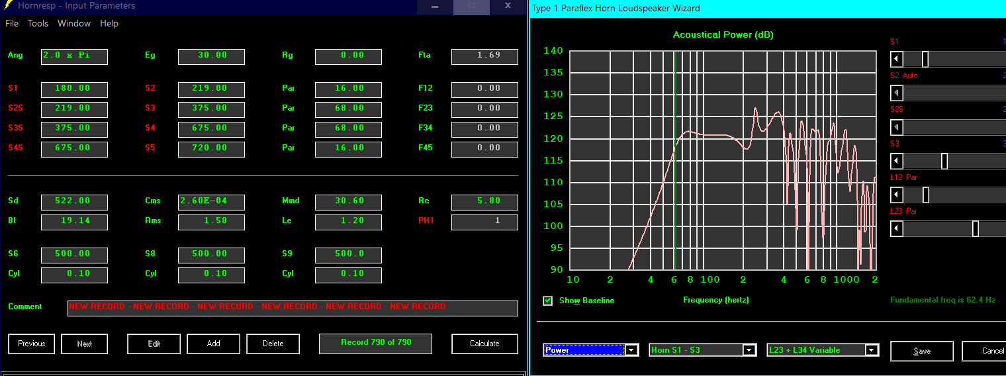Click the Acoustical Power (dB) chart title
This screenshot has width=1006, height=376.
tap(723, 35)
